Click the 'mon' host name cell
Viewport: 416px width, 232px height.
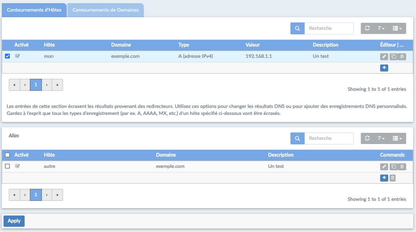[x=49, y=56]
